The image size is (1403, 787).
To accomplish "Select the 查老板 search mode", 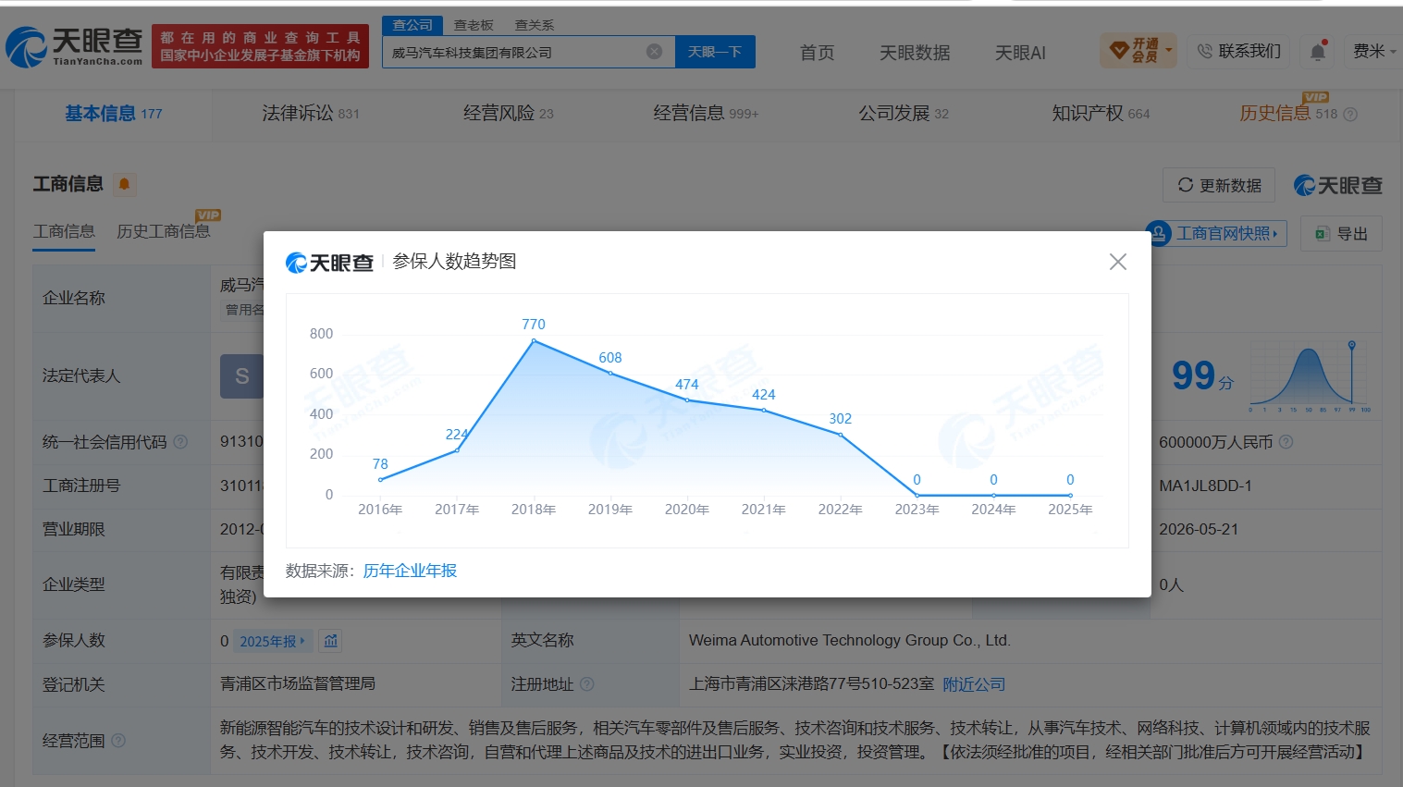I will click(474, 25).
